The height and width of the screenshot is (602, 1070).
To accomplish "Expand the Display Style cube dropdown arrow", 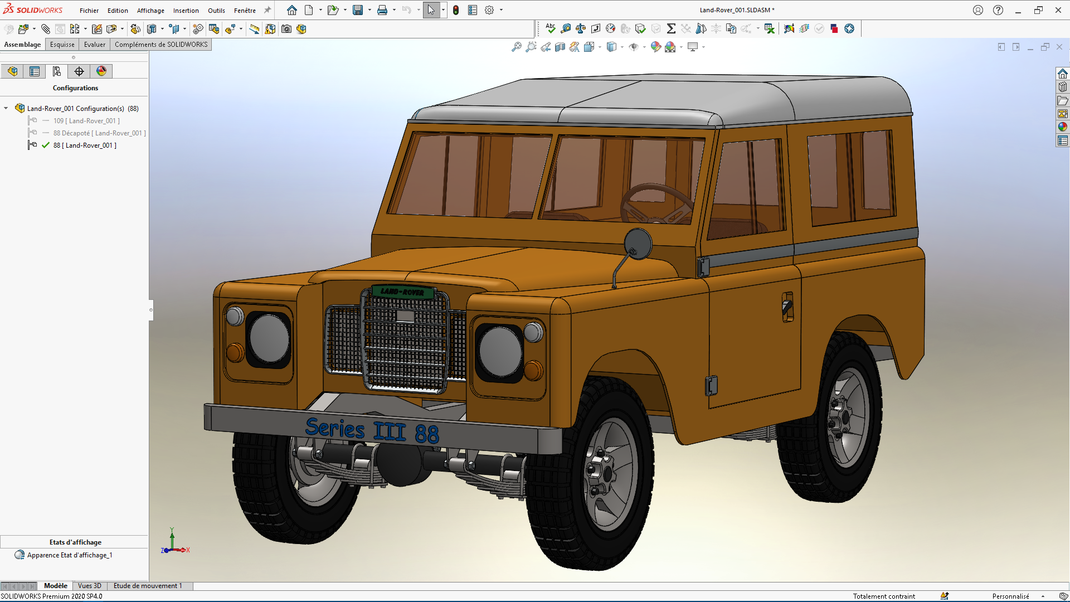I will pyautogui.click(x=622, y=47).
